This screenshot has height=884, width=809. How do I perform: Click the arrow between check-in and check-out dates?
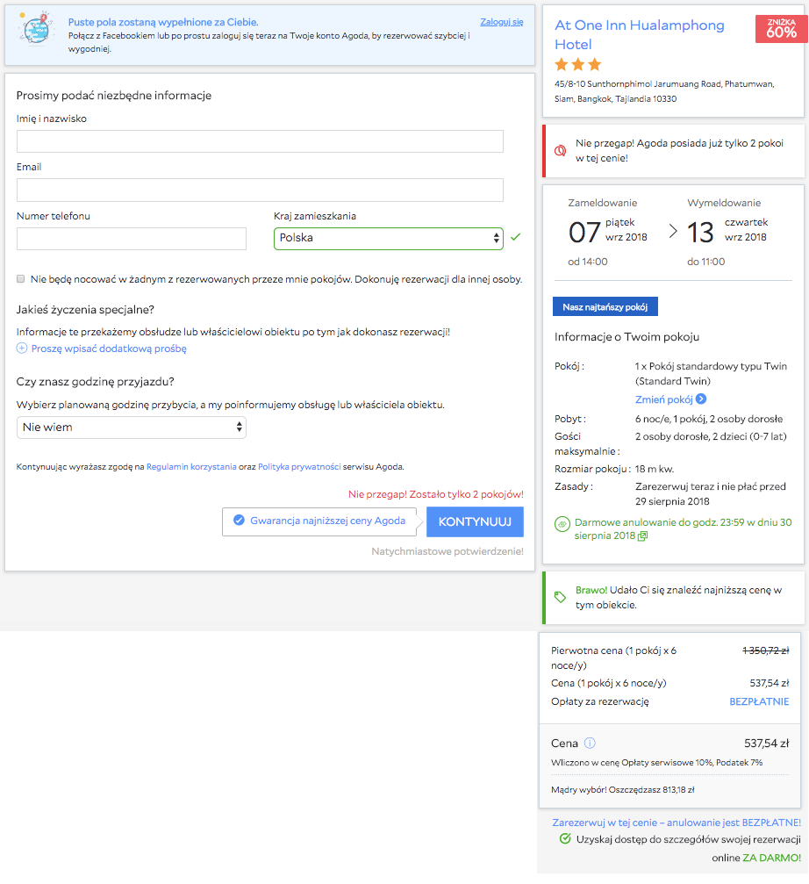click(x=673, y=231)
